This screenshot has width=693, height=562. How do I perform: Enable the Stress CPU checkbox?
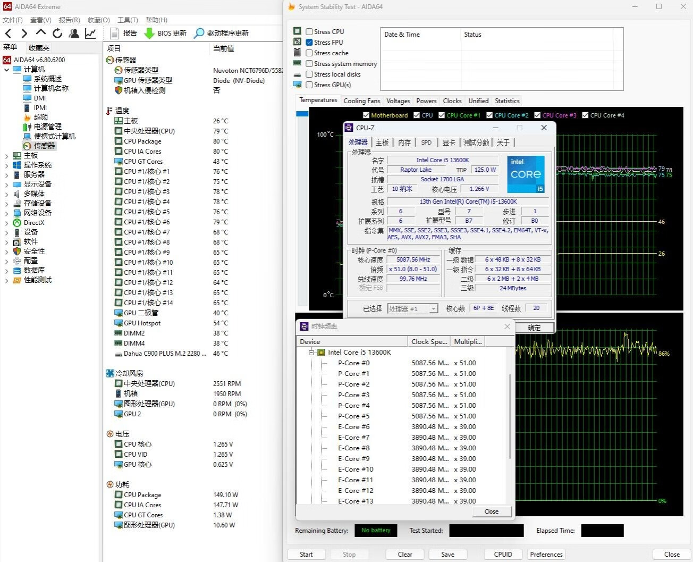tap(309, 32)
